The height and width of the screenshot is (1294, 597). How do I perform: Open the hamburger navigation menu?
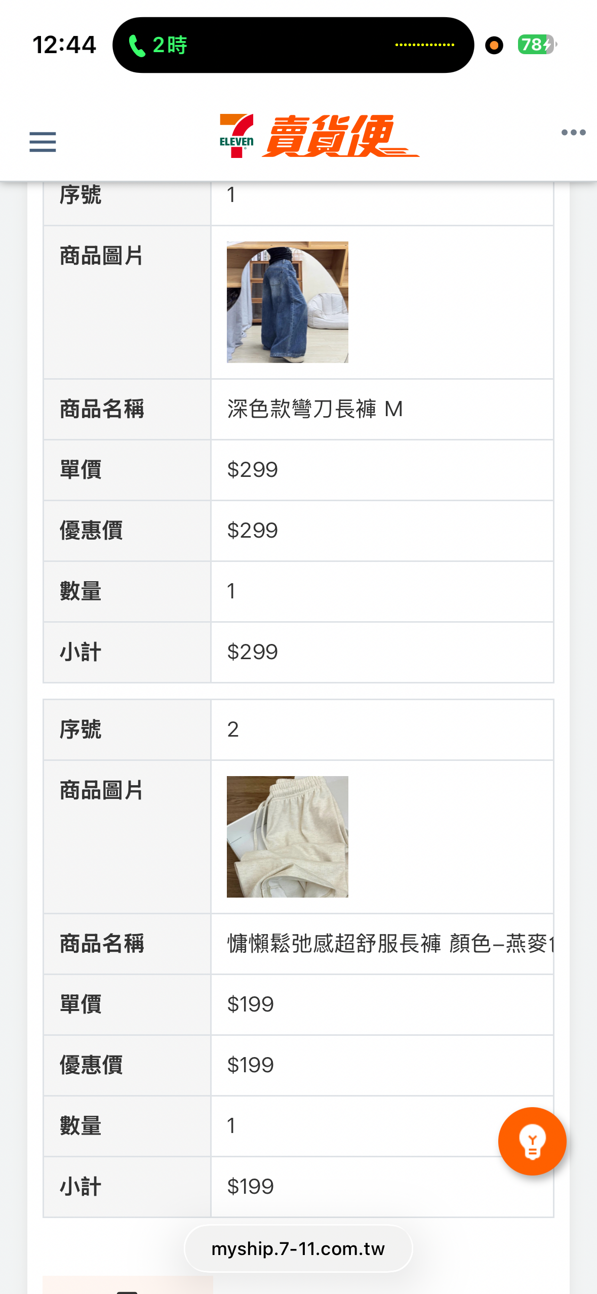(x=43, y=142)
